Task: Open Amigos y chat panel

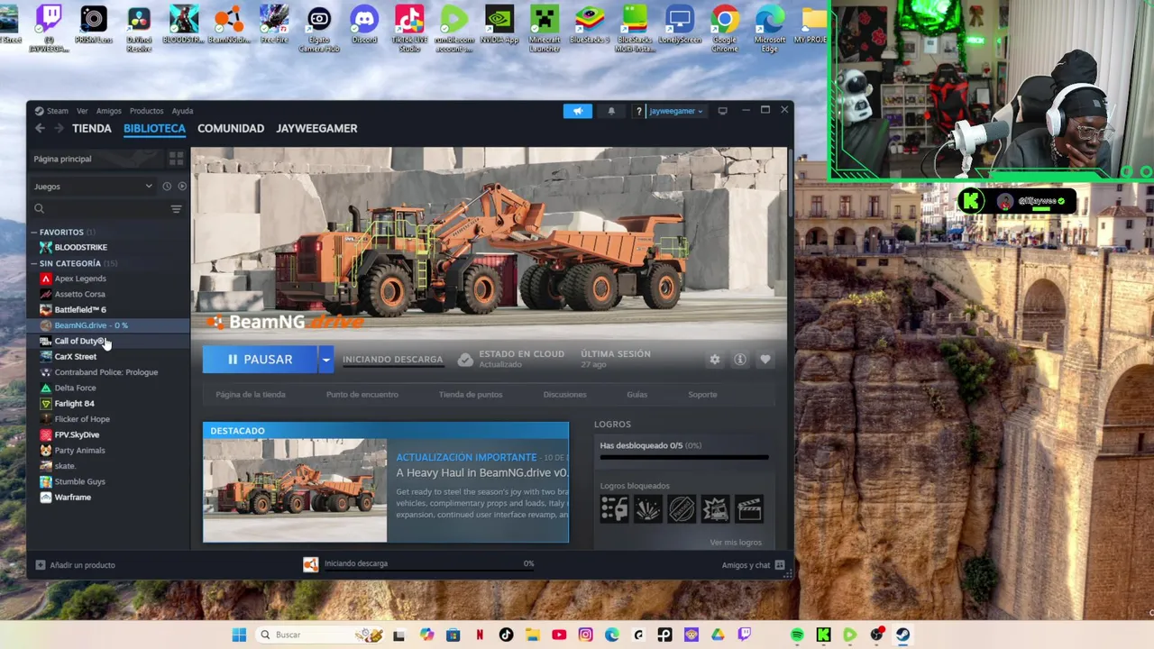Action: tap(753, 565)
